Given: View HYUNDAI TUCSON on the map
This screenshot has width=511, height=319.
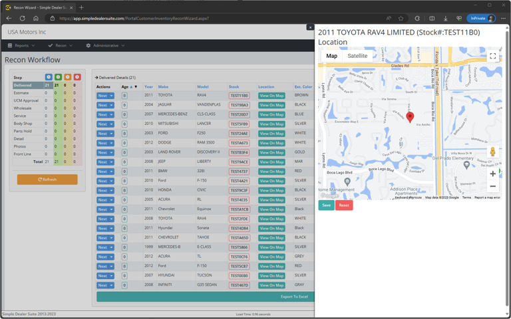Looking at the screenshot, I should click(x=271, y=276).
